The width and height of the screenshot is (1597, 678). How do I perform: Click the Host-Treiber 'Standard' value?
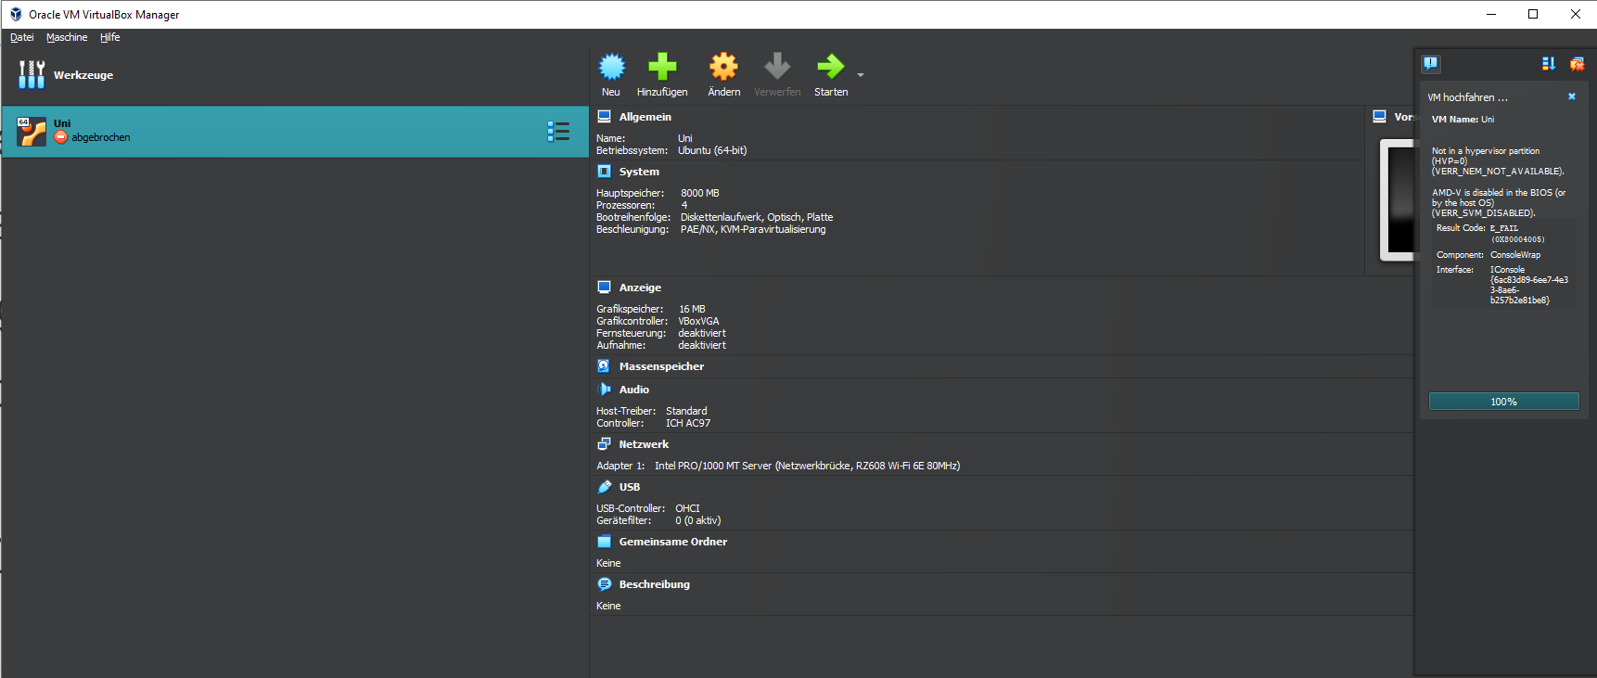686,411
